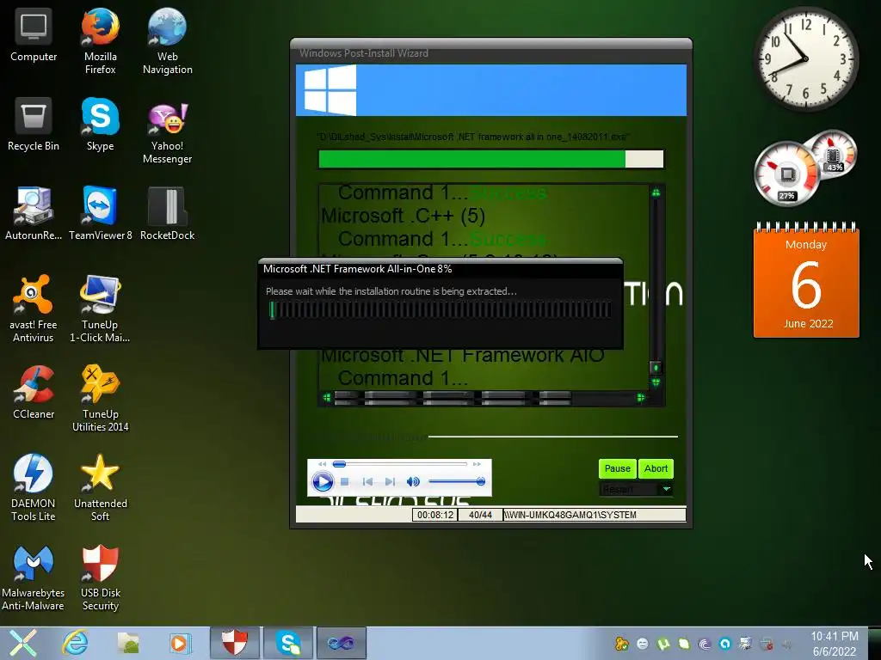Open Yahoo! Messenger shortcut

point(168,131)
